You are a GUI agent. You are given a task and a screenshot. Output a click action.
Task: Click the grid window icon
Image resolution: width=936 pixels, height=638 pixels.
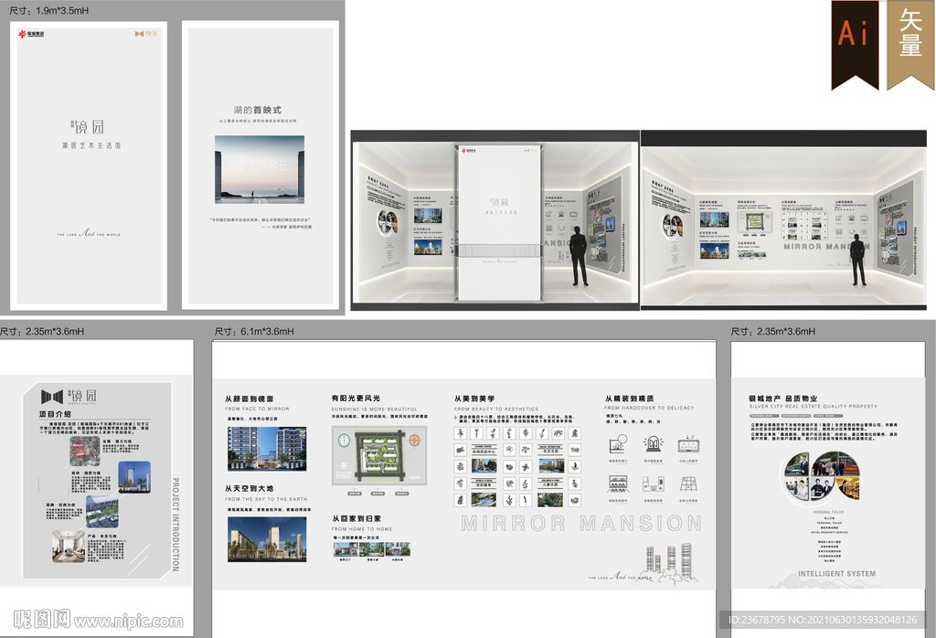point(688,484)
